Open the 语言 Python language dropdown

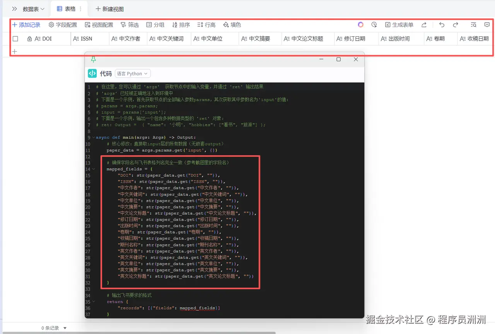click(133, 73)
